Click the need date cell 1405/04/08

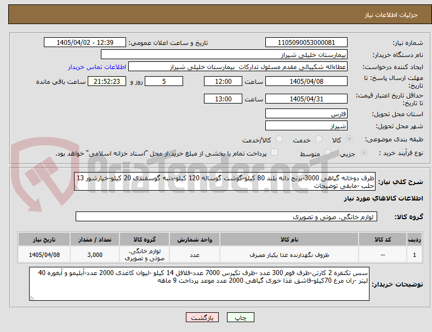coord(44,255)
